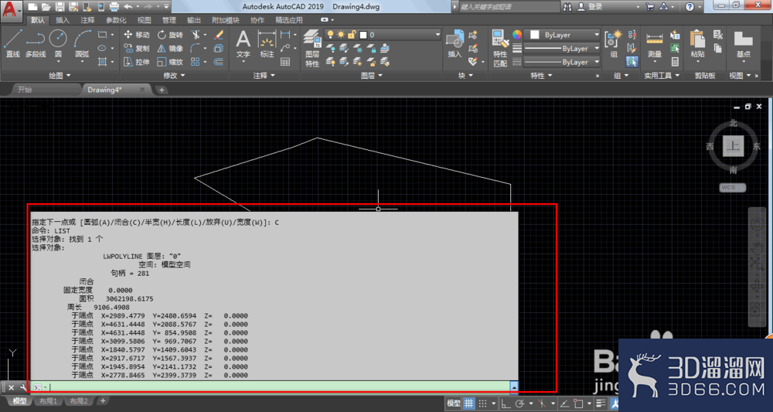Toggle polar tracking in status bar
This screenshot has width=773, height=412.
coord(519,403)
